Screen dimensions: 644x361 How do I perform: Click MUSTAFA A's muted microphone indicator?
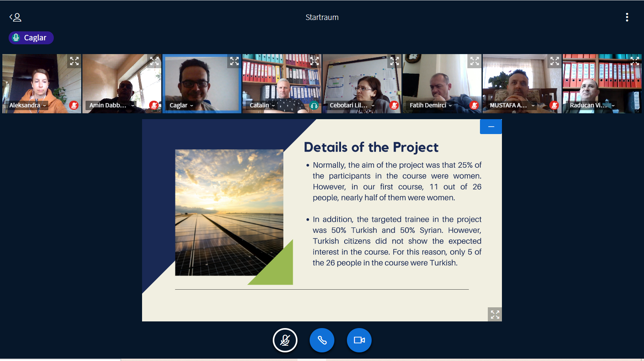554,105
